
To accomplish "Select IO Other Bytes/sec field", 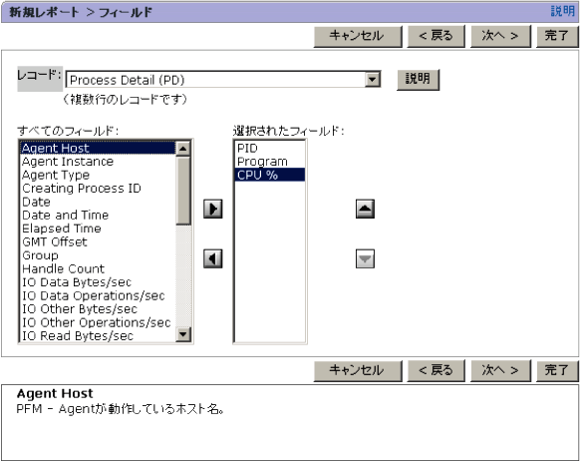I will point(98,309).
